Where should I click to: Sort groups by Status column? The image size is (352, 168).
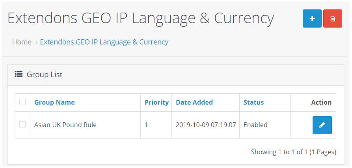point(254,102)
